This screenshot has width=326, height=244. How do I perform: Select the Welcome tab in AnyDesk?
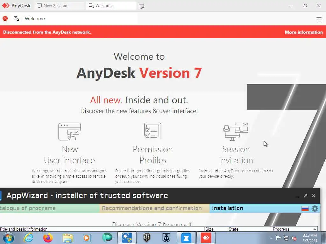111,6
